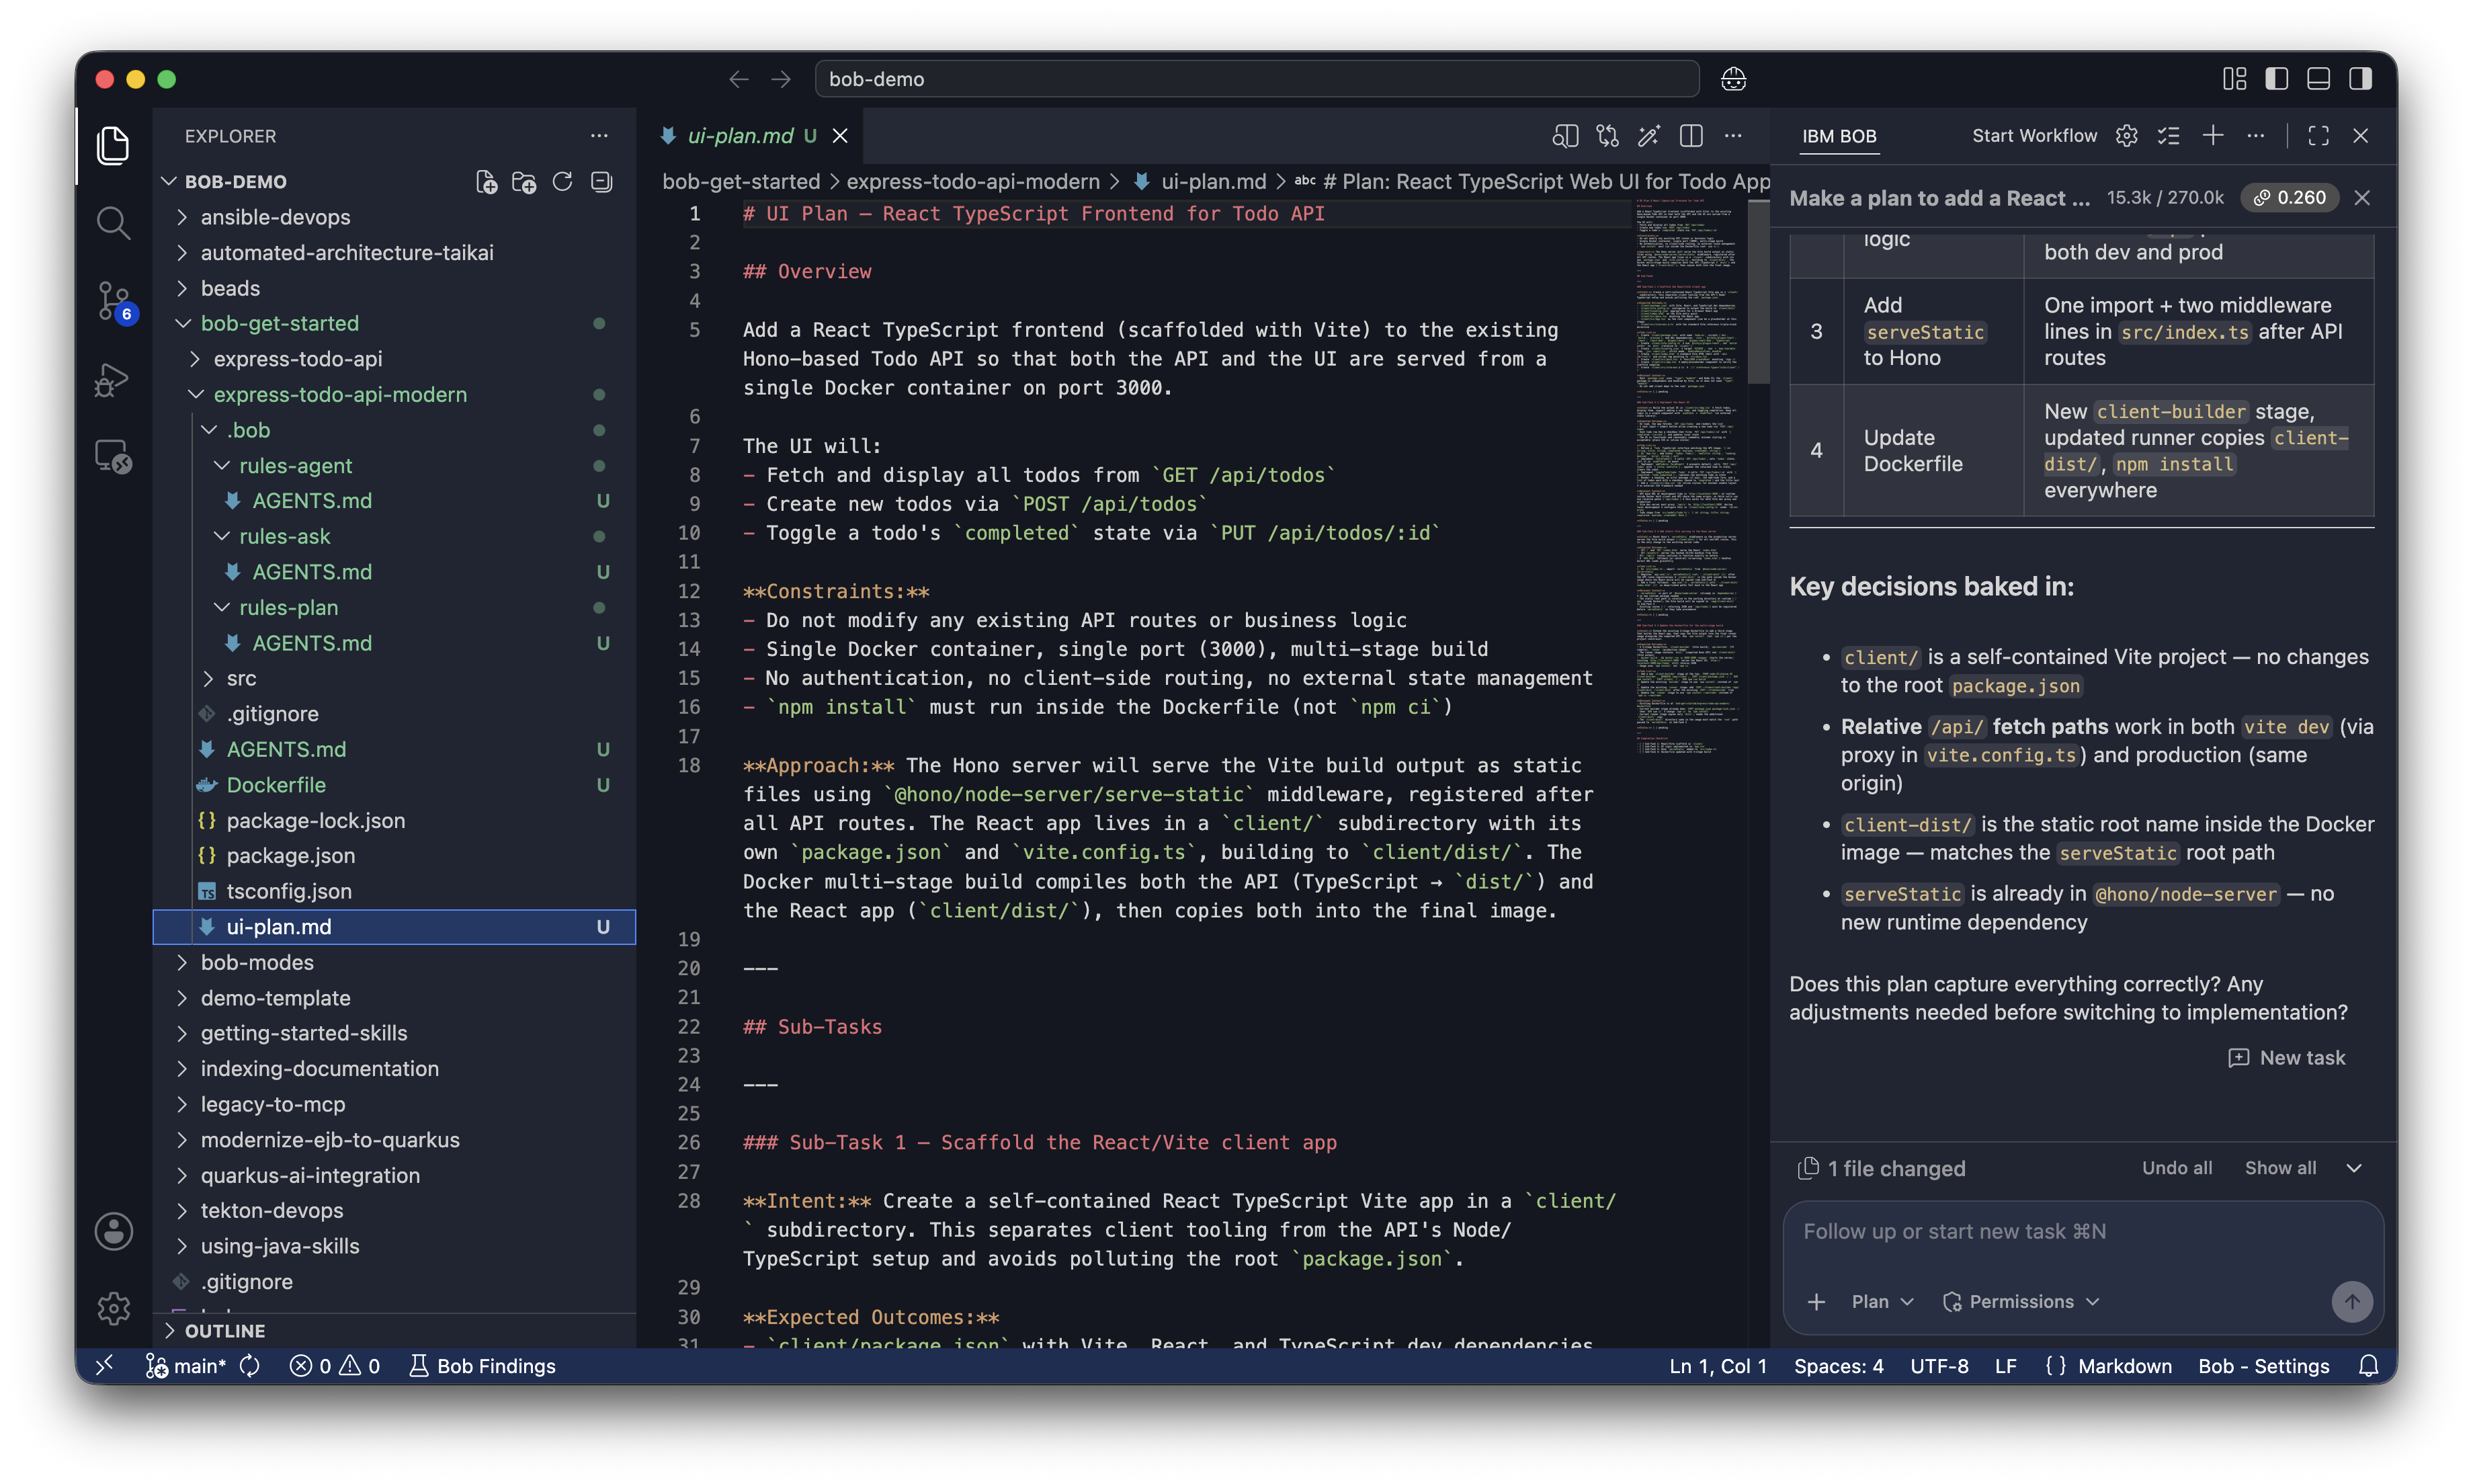
Task: Select the IBM BOB panel tab
Action: pos(1839,136)
